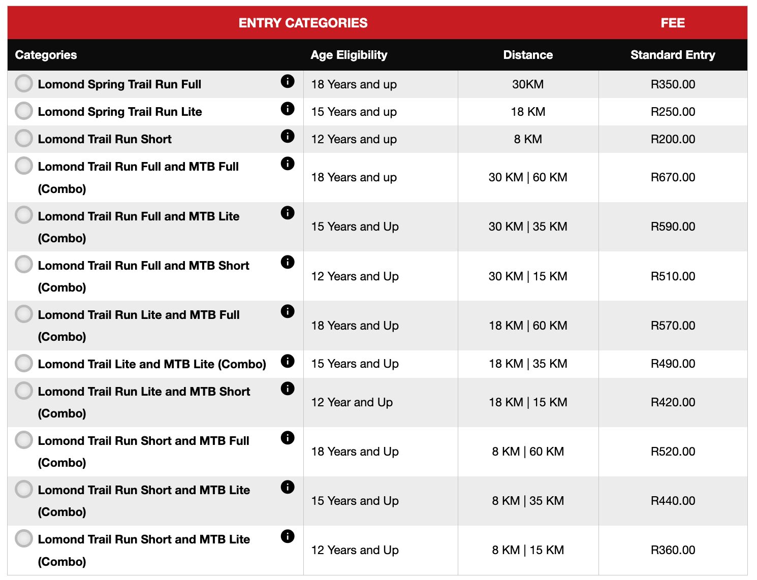Select Trail Run Lite and MTB Full combo radio
Image resolution: width=757 pixels, height=580 pixels.
coord(24,314)
